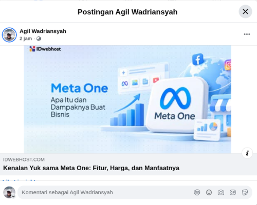Open the GIF picker in comment box
257x205 pixels.
[233, 192]
